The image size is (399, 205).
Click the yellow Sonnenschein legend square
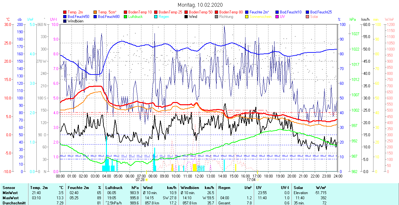click(247, 17)
